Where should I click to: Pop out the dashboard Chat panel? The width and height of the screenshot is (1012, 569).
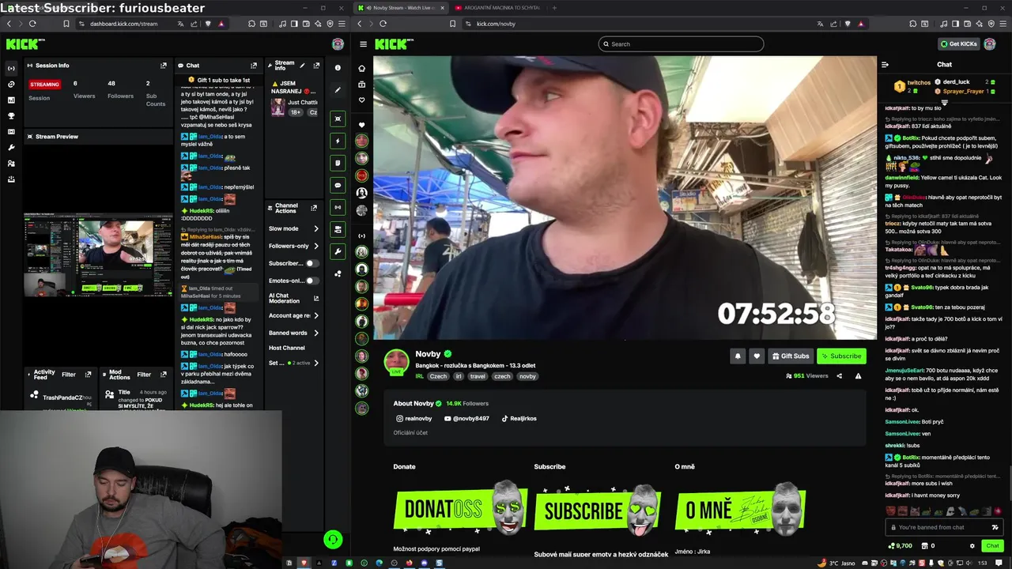(254, 66)
